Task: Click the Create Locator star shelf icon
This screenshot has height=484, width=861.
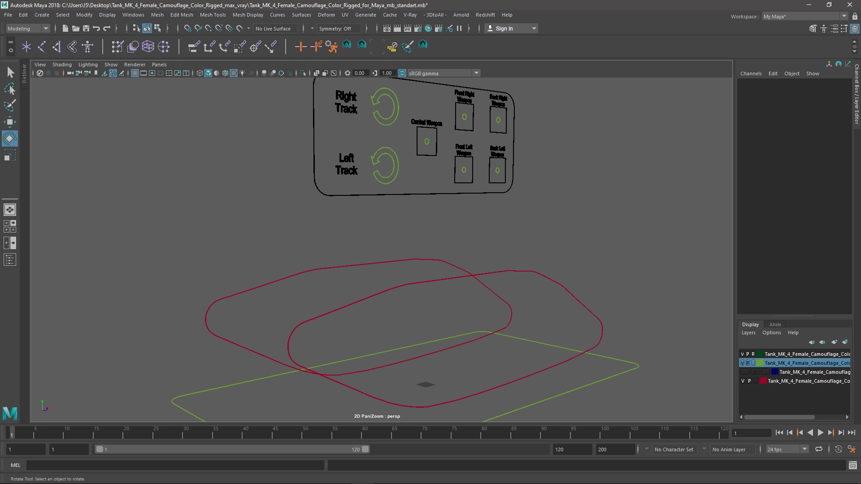Action: tap(26, 47)
